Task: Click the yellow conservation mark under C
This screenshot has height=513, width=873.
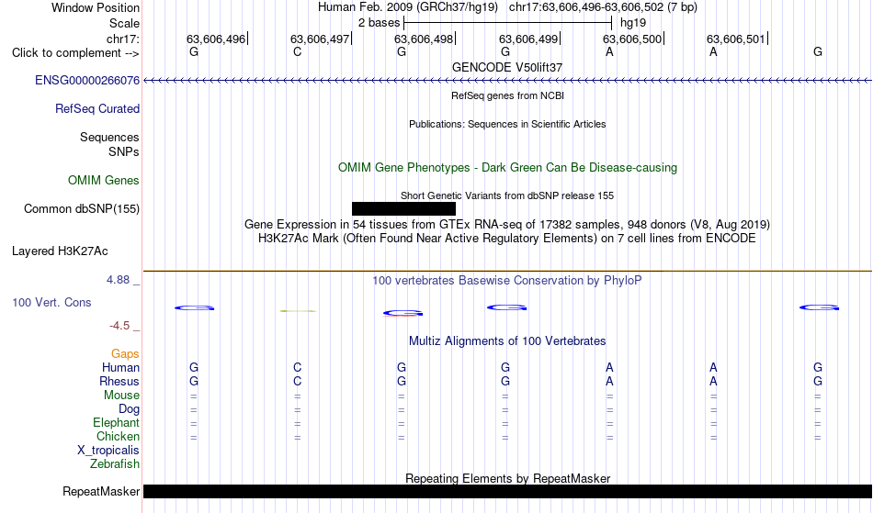Action: click(x=298, y=311)
